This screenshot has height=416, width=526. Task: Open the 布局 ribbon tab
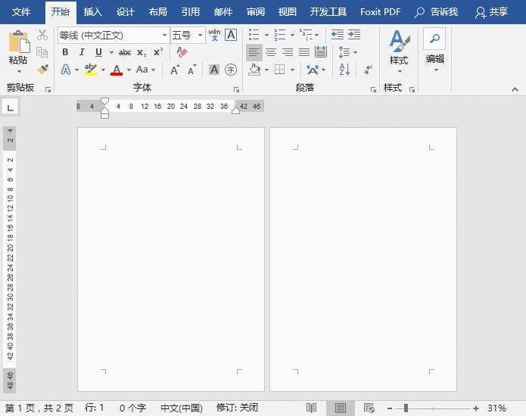click(x=158, y=12)
